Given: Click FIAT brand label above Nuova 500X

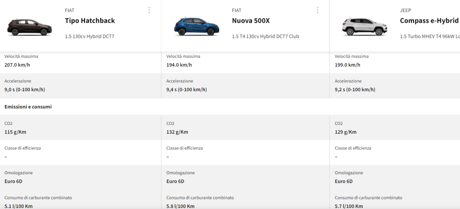Looking at the screenshot, I should (237, 10).
